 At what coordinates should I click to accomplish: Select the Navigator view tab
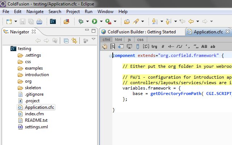19,32
